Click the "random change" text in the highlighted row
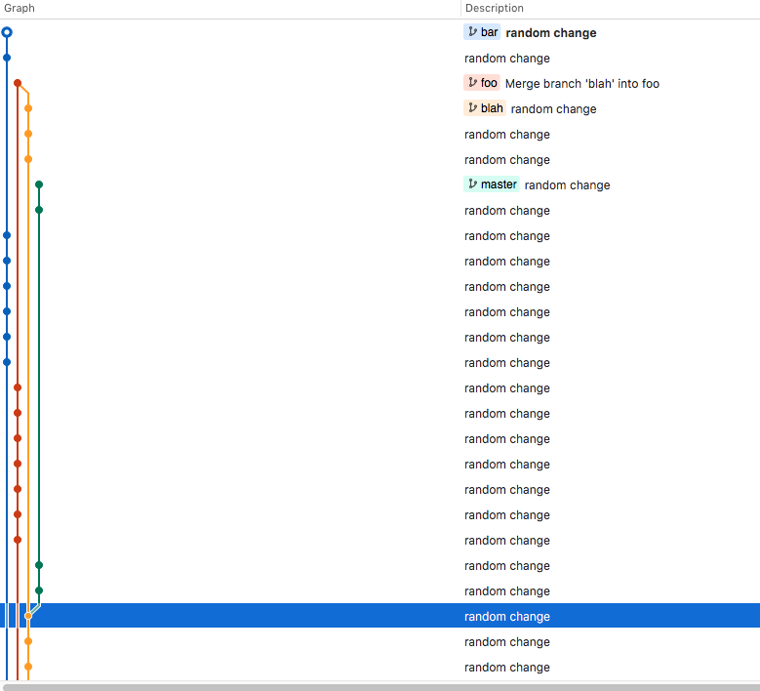 coord(507,616)
